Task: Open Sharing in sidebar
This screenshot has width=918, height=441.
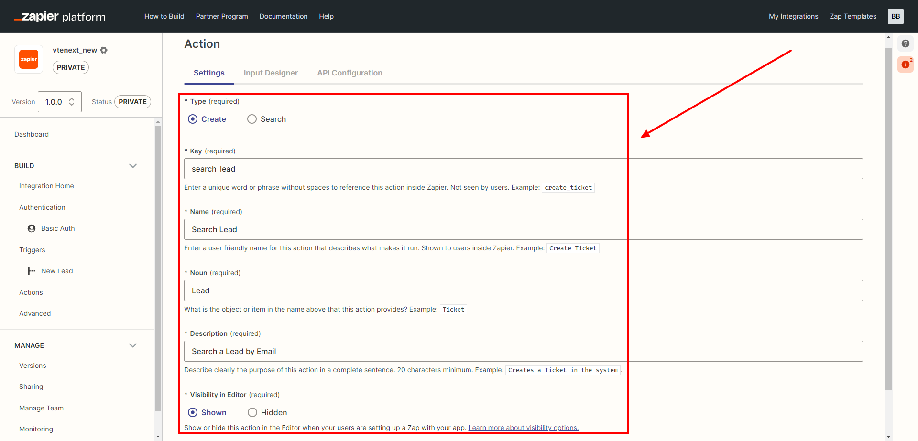Action: [31, 387]
